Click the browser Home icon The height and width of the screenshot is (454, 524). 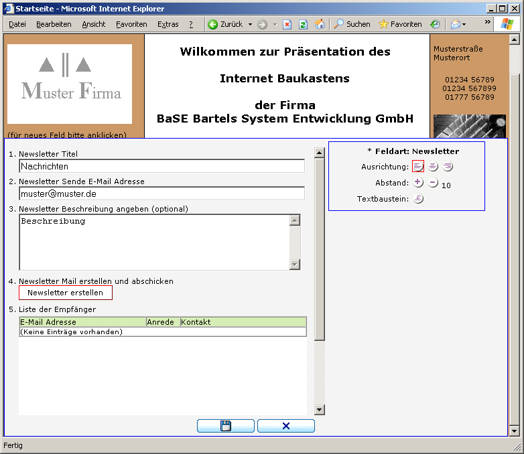pyautogui.click(x=320, y=24)
